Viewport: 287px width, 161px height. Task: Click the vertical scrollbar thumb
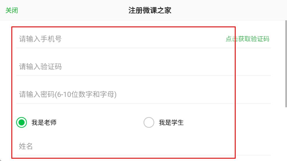pos(286,64)
